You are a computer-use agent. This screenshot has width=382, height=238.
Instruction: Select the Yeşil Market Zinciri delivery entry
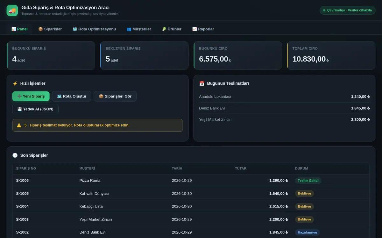click(284, 120)
